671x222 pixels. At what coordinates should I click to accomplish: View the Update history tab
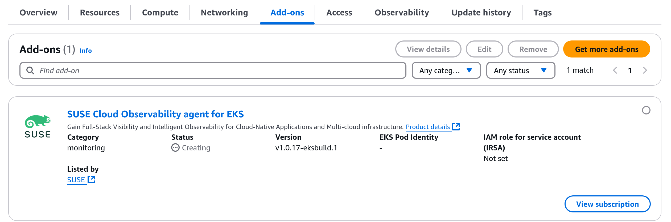pyautogui.click(x=481, y=13)
